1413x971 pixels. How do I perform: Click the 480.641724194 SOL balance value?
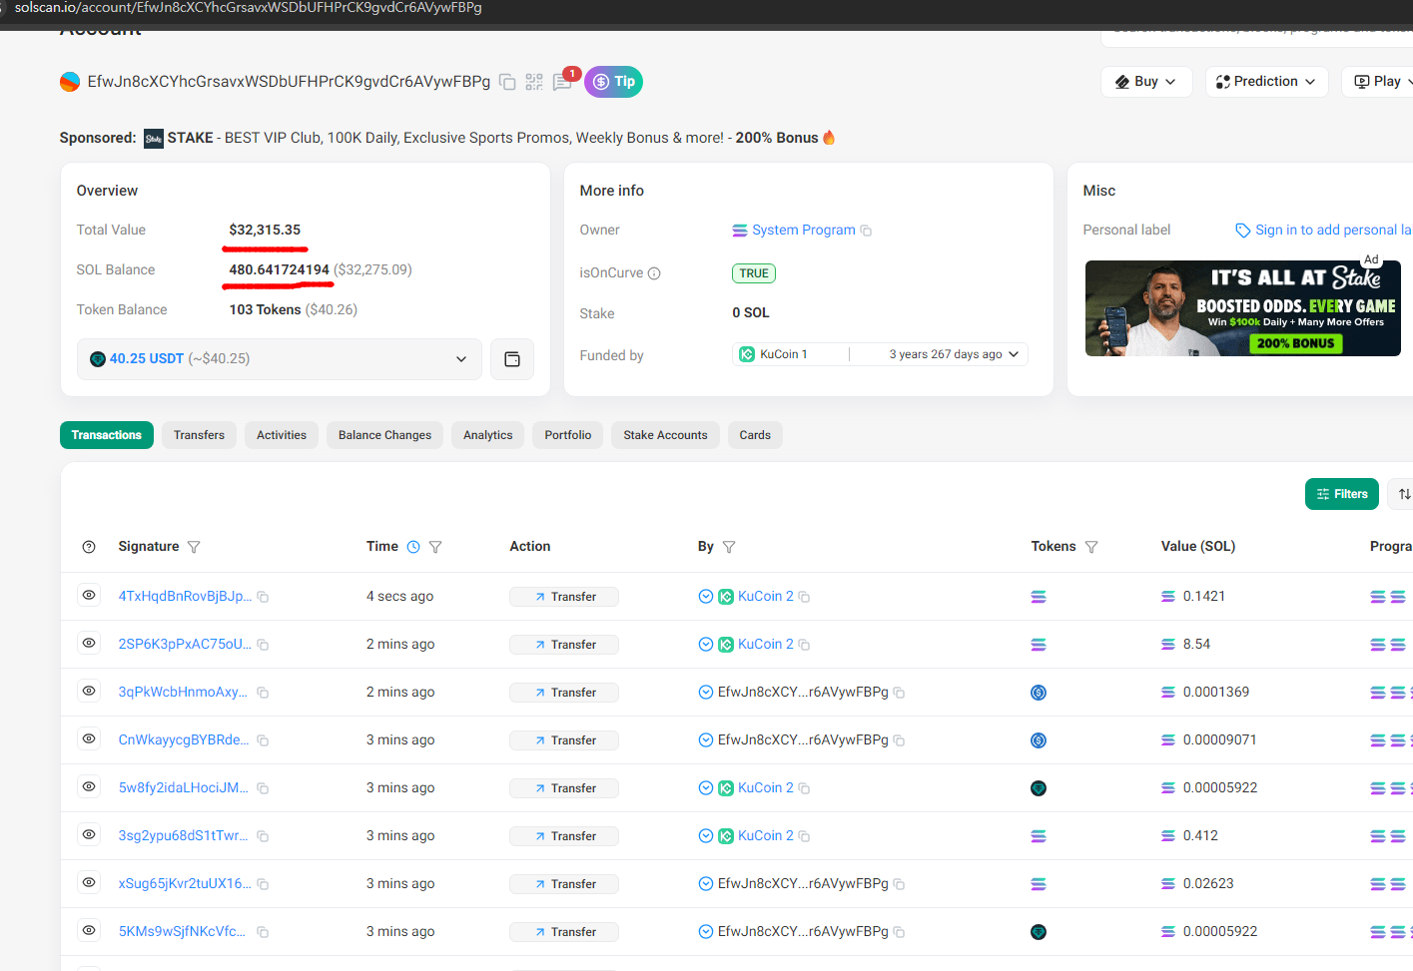click(279, 269)
